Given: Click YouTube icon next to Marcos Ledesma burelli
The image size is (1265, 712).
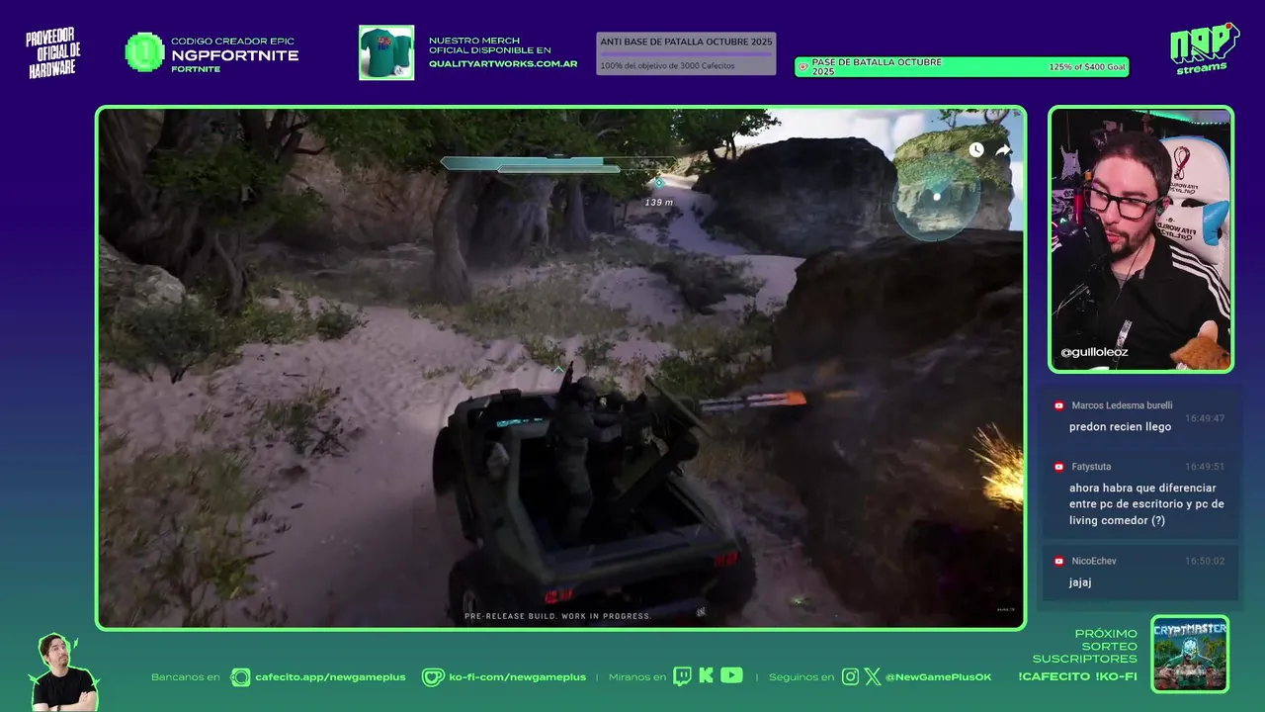Looking at the screenshot, I should 1058,405.
